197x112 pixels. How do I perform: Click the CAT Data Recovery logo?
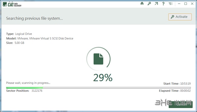12,4
